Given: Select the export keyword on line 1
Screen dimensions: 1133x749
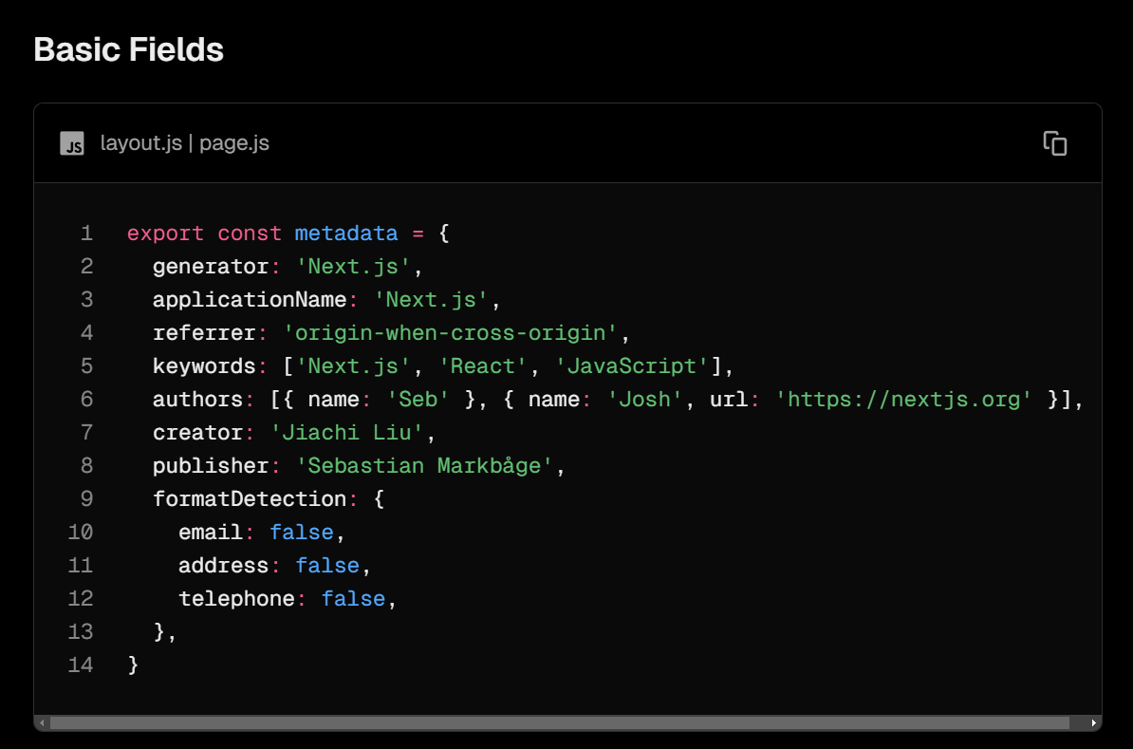Looking at the screenshot, I should pyautogui.click(x=166, y=233).
